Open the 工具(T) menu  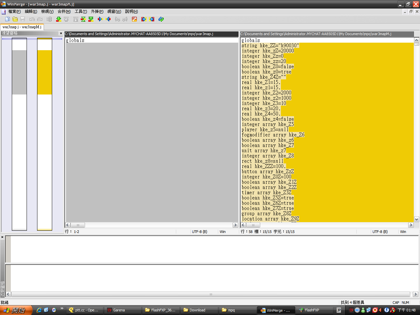(81, 11)
